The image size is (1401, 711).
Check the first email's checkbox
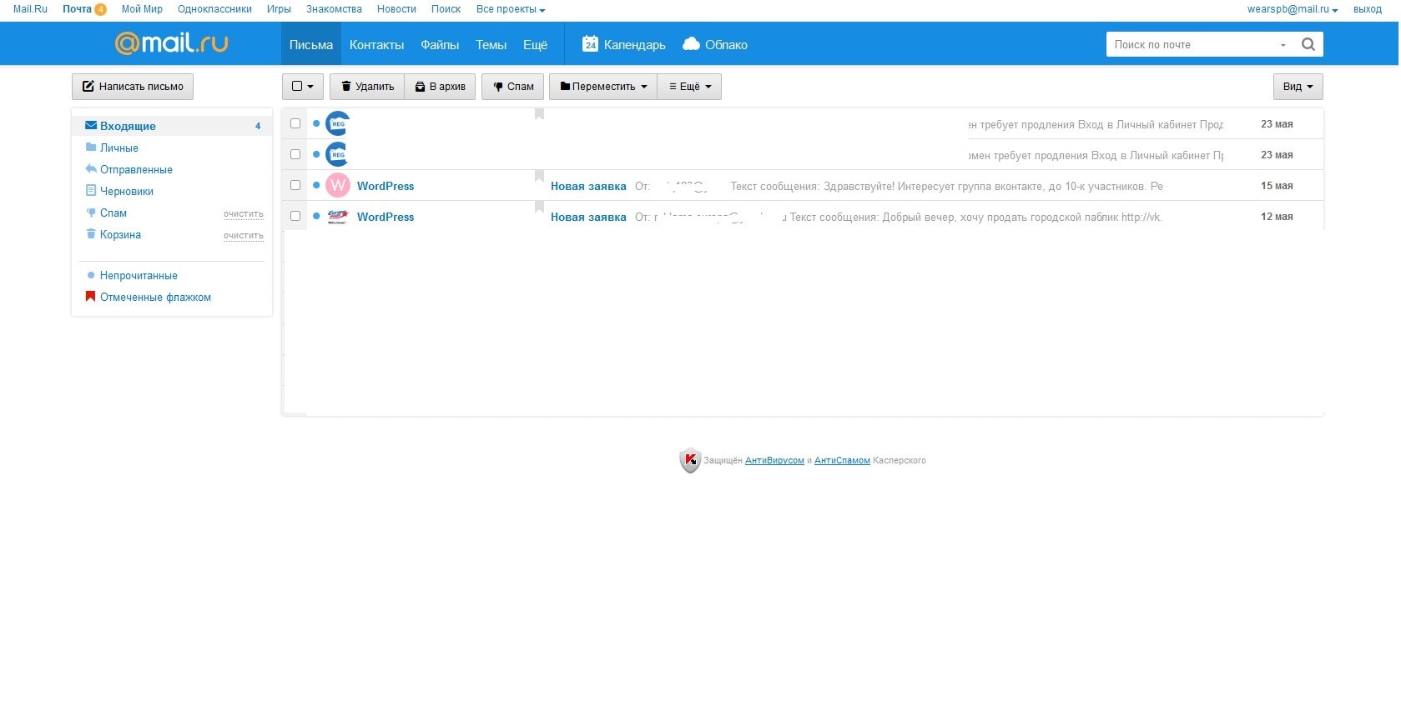coord(295,123)
